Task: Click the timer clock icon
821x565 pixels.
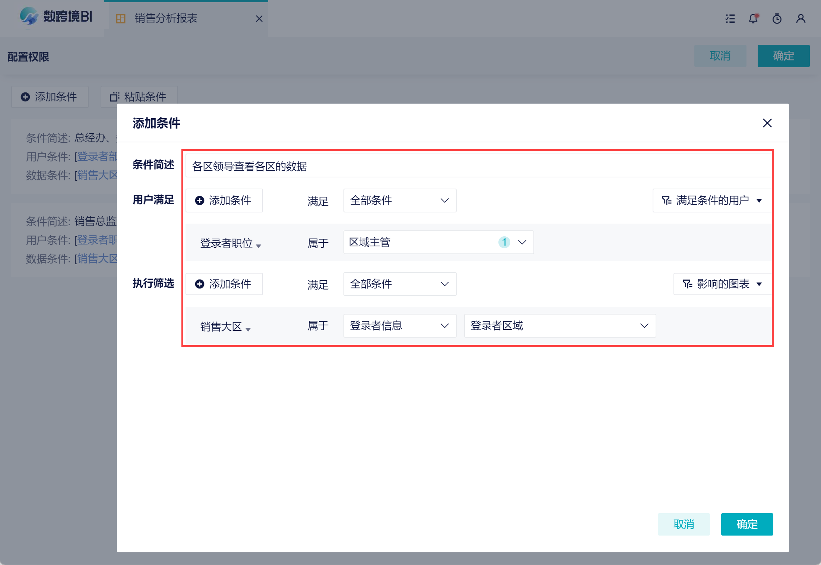Action: click(777, 19)
